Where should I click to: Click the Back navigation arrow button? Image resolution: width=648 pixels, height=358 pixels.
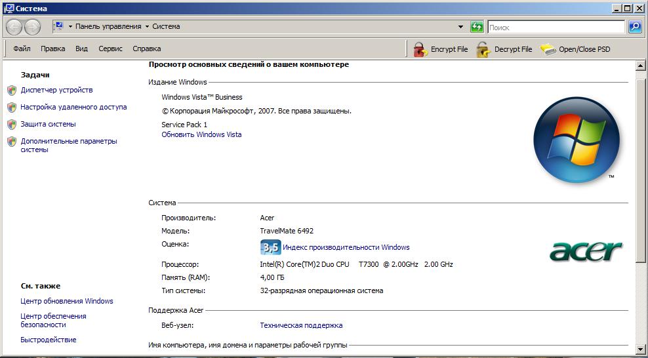coord(14,28)
